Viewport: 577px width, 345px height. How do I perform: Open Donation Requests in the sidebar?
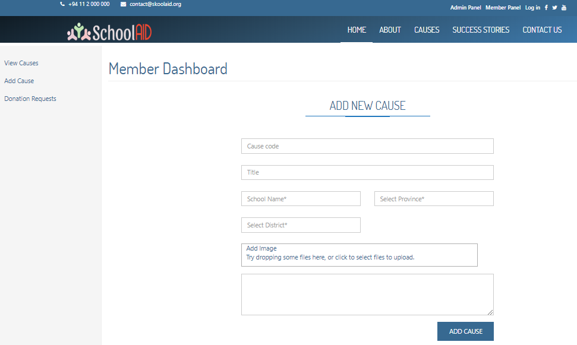pos(30,99)
